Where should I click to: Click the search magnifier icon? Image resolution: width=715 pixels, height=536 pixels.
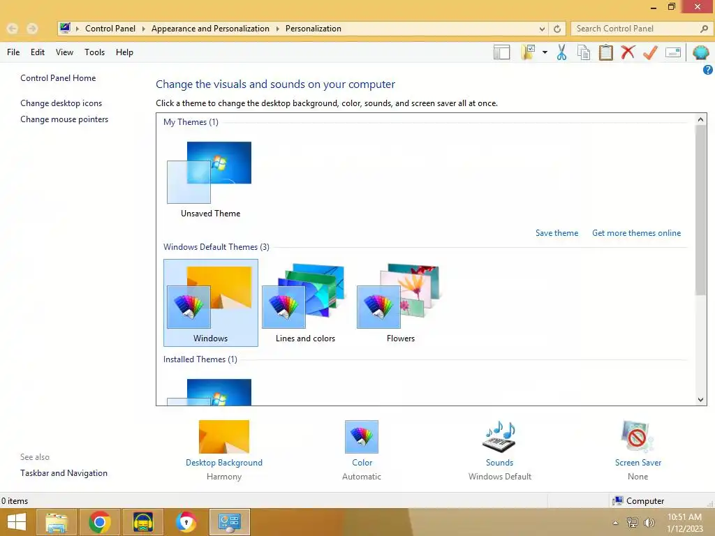[704, 29]
